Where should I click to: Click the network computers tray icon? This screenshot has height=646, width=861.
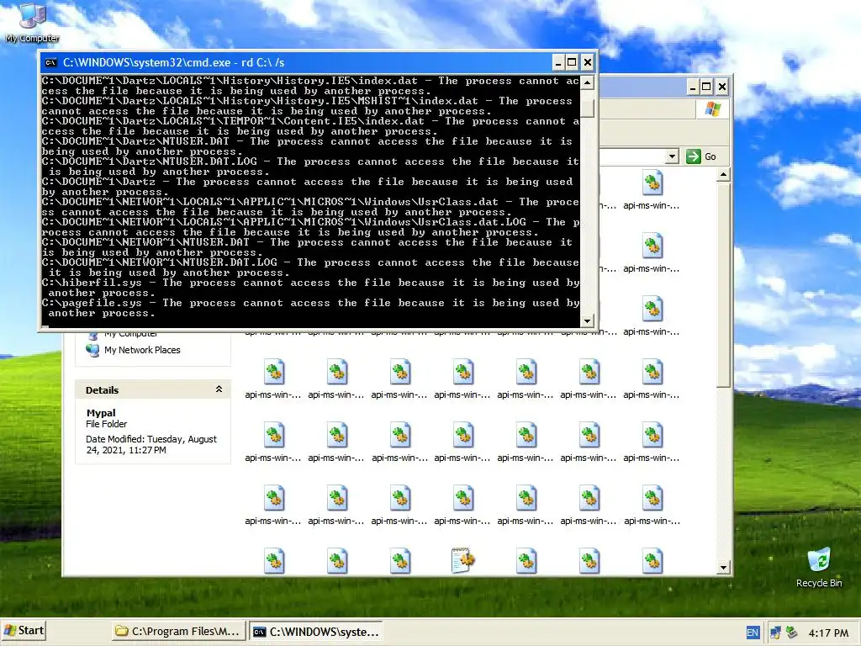click(774, 633)
